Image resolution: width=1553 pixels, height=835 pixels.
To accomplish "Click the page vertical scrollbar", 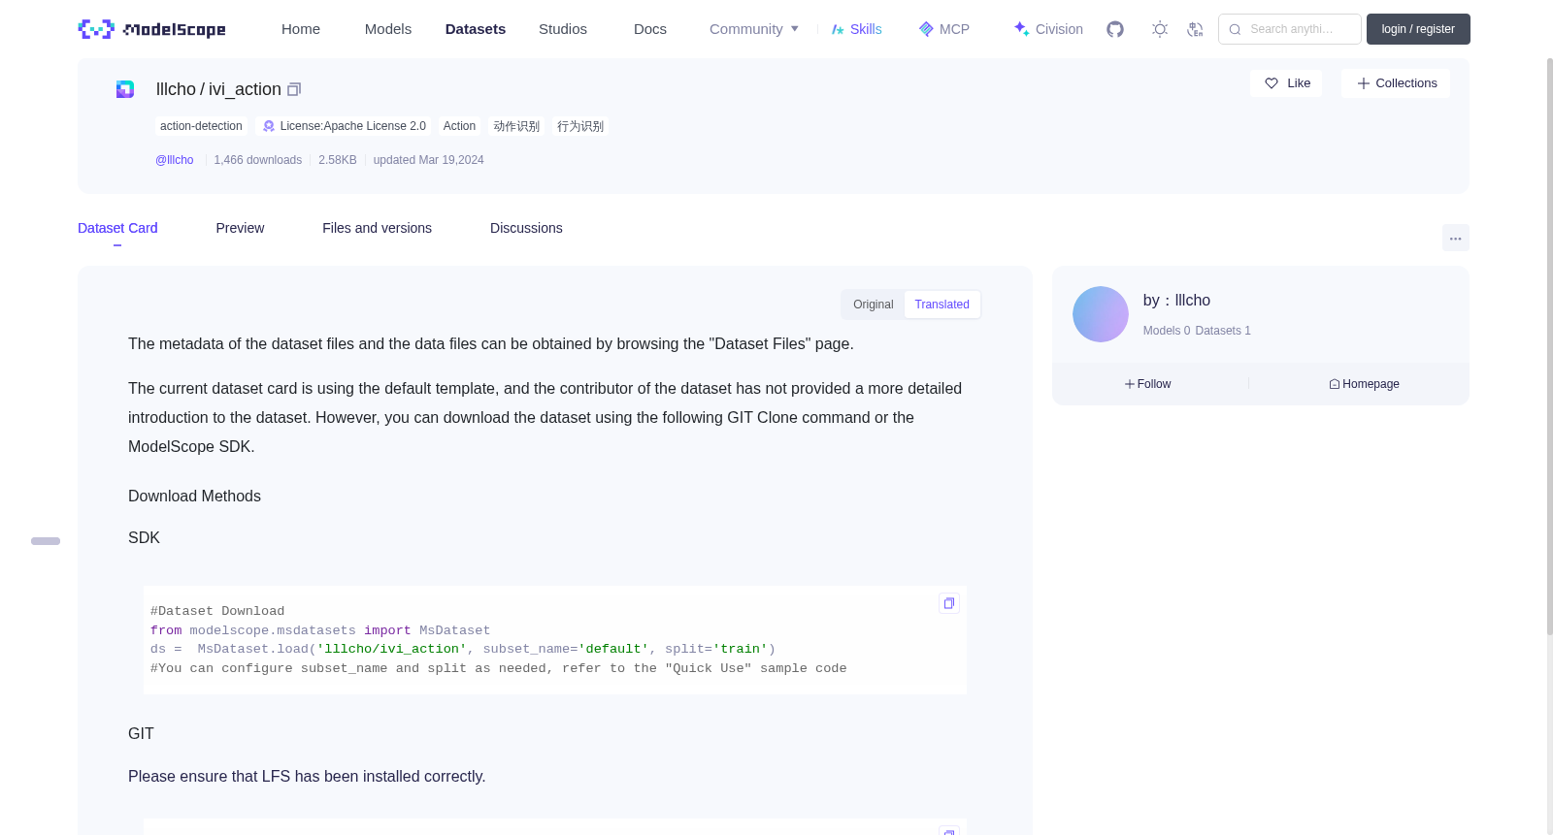I will click(1549, 346).
